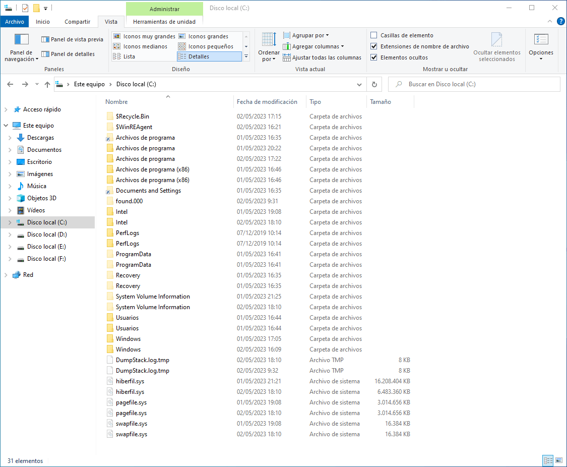Open Red network node
The height and width of the screenshot is (467, 567).
(28, 275)
